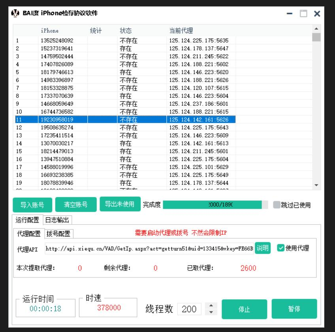The width and height of the screenshot is (335, 332).
Task: Click the 停止 button
Action: (x=244, y=309)
